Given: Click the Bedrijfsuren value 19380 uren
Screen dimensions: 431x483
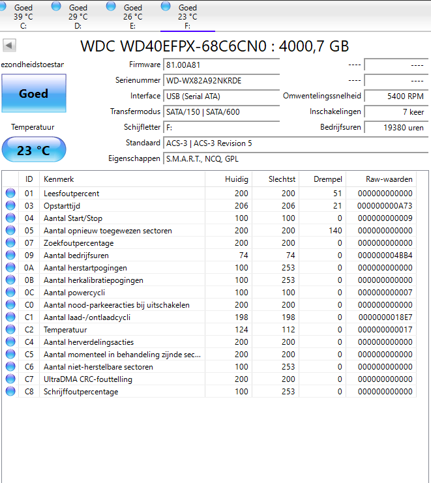Looking at the screenshot, I should [396, 128].
